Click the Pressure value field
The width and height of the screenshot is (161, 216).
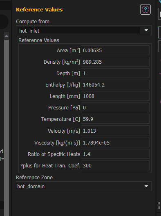pyautogui.click(x=115, y=107)
